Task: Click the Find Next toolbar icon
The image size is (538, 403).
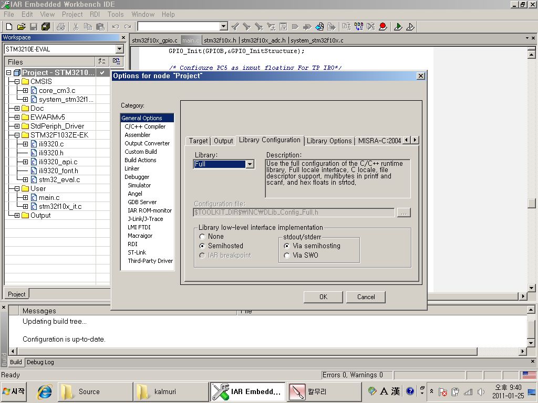Action: [x=247, y=26]
